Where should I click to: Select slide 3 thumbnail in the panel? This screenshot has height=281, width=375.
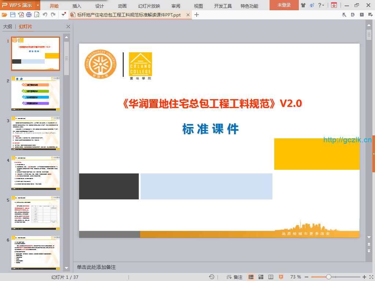35,133
